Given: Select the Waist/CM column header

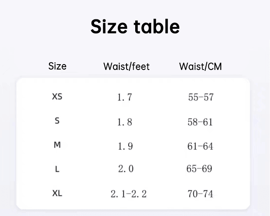Looking at the screenshot, I should click(201, 66).
